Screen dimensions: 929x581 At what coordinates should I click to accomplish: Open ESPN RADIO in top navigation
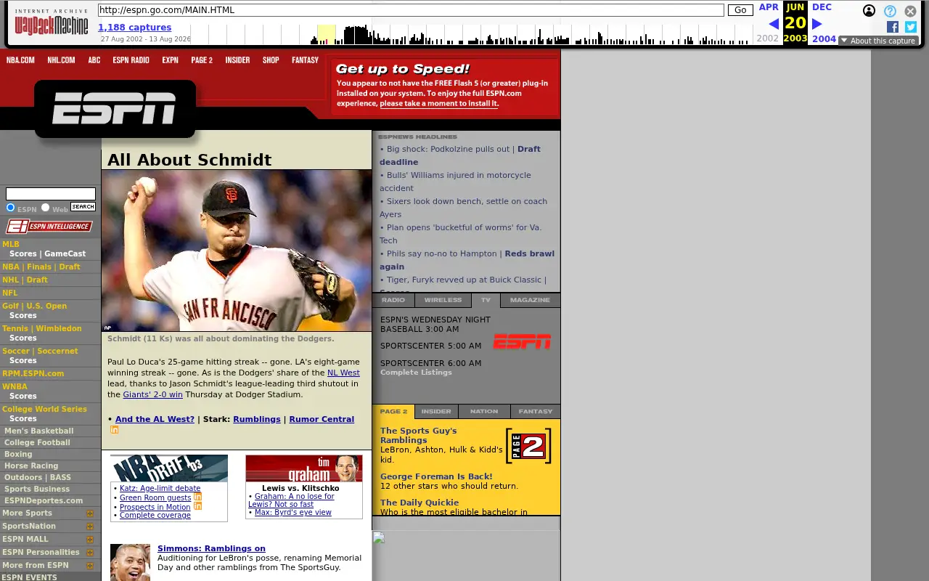point(131,60)
